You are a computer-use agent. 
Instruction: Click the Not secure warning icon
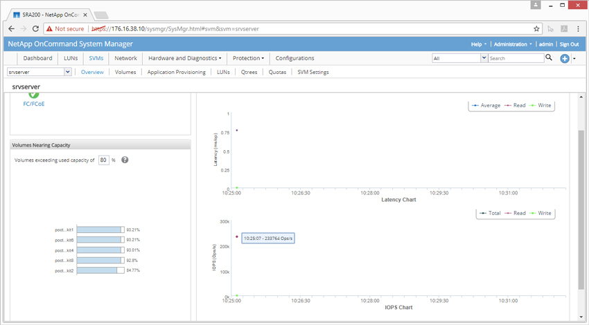pos(49,29)
